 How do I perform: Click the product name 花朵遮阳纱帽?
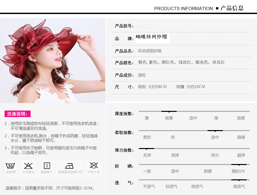click(149, 51)
